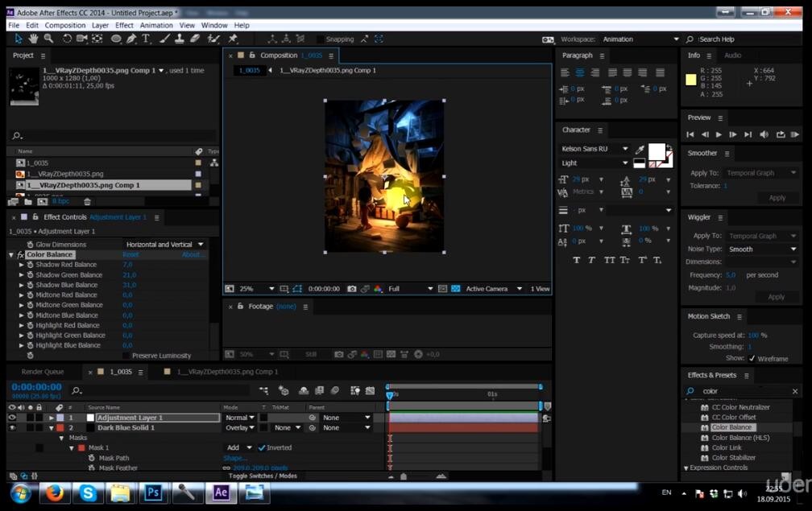Click Toggle Switches / Modes button
The height and width of the screenshot is (511, 812).
(x=263, y=476)
